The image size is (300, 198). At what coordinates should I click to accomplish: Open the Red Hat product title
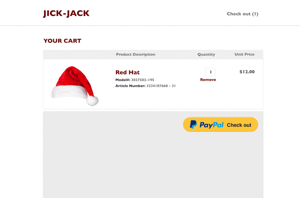(128, 72)
